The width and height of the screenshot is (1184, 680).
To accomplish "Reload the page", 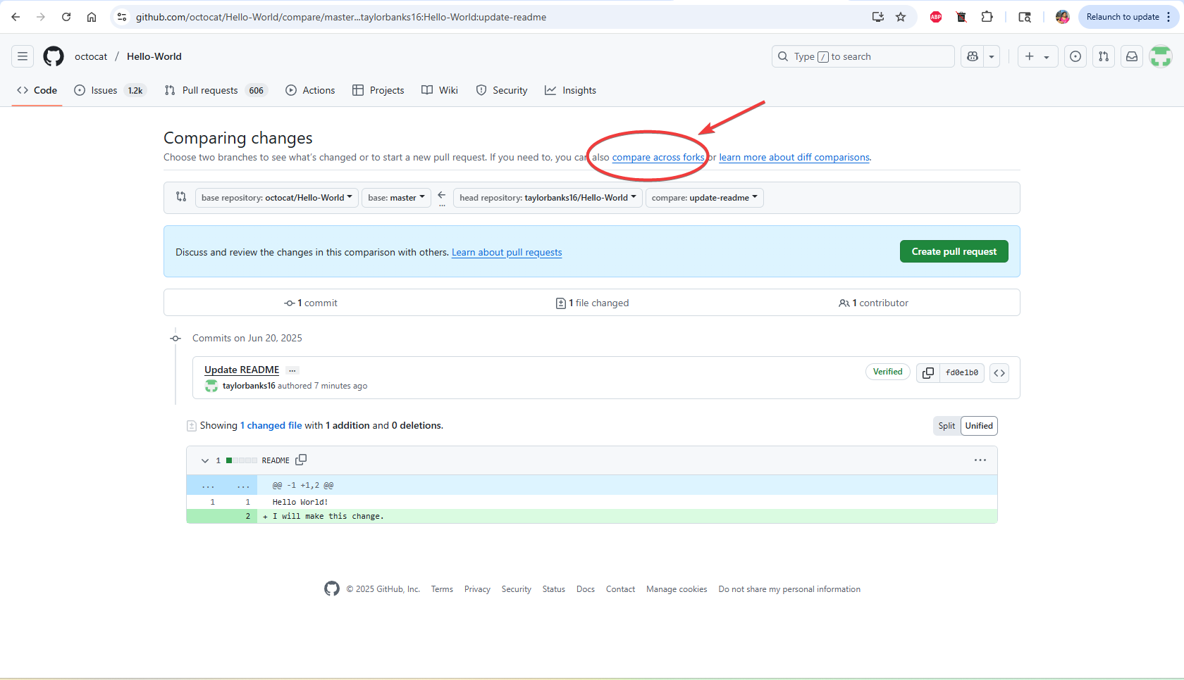I will tap(66, 17).
